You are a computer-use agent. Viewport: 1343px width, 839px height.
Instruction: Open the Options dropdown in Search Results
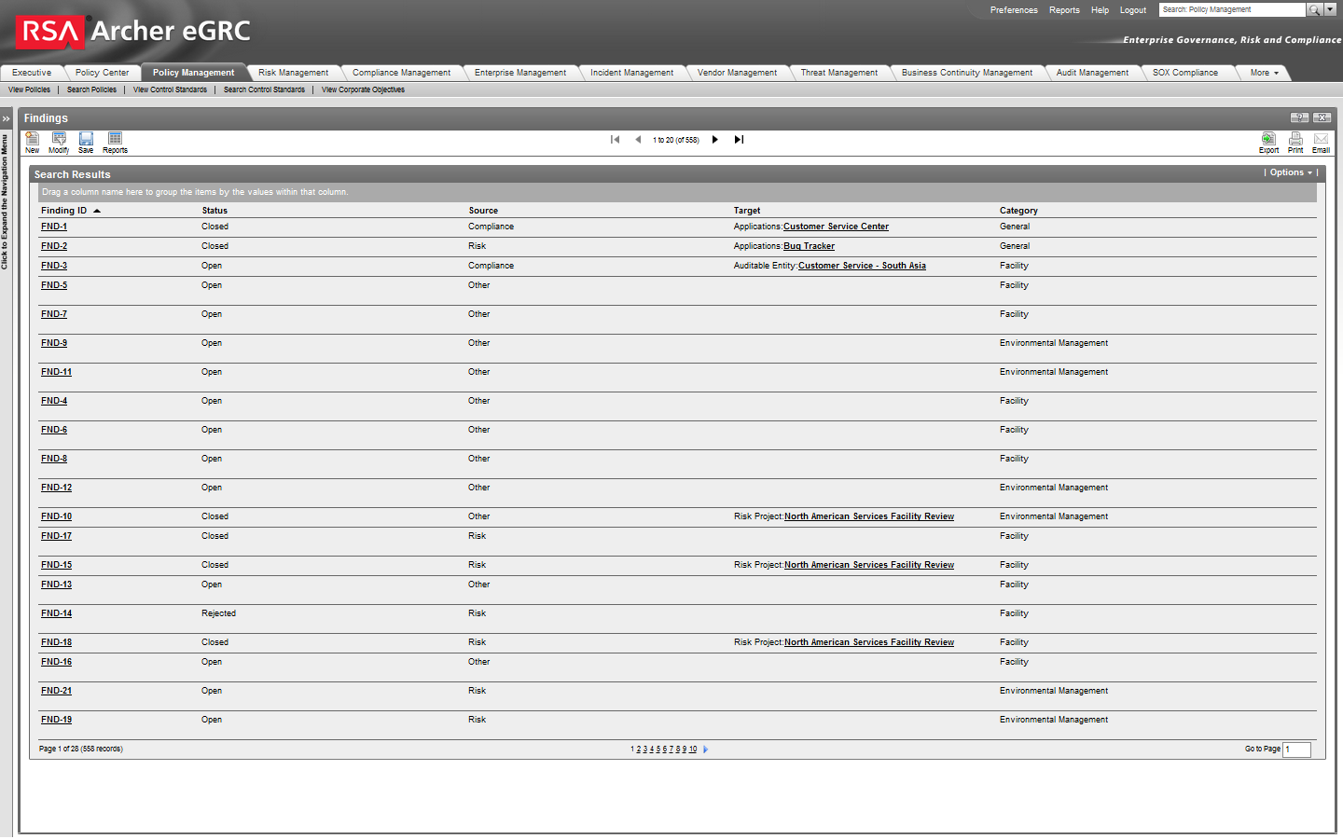[1291, 172]
